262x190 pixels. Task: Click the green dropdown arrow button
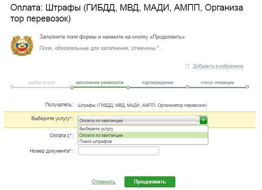point(203,120)
